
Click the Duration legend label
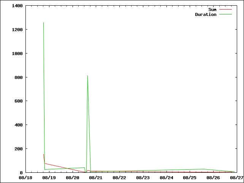[206, 14]
